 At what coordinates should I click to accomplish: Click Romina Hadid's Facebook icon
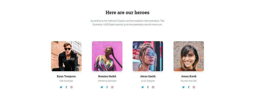(107, 87)
